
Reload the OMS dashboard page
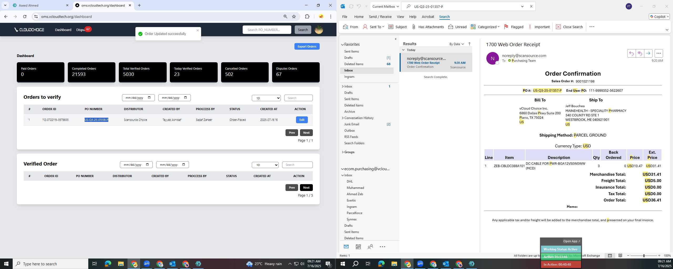click(25, 17)
